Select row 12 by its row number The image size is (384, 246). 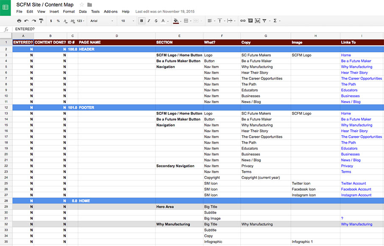point(6,107)
